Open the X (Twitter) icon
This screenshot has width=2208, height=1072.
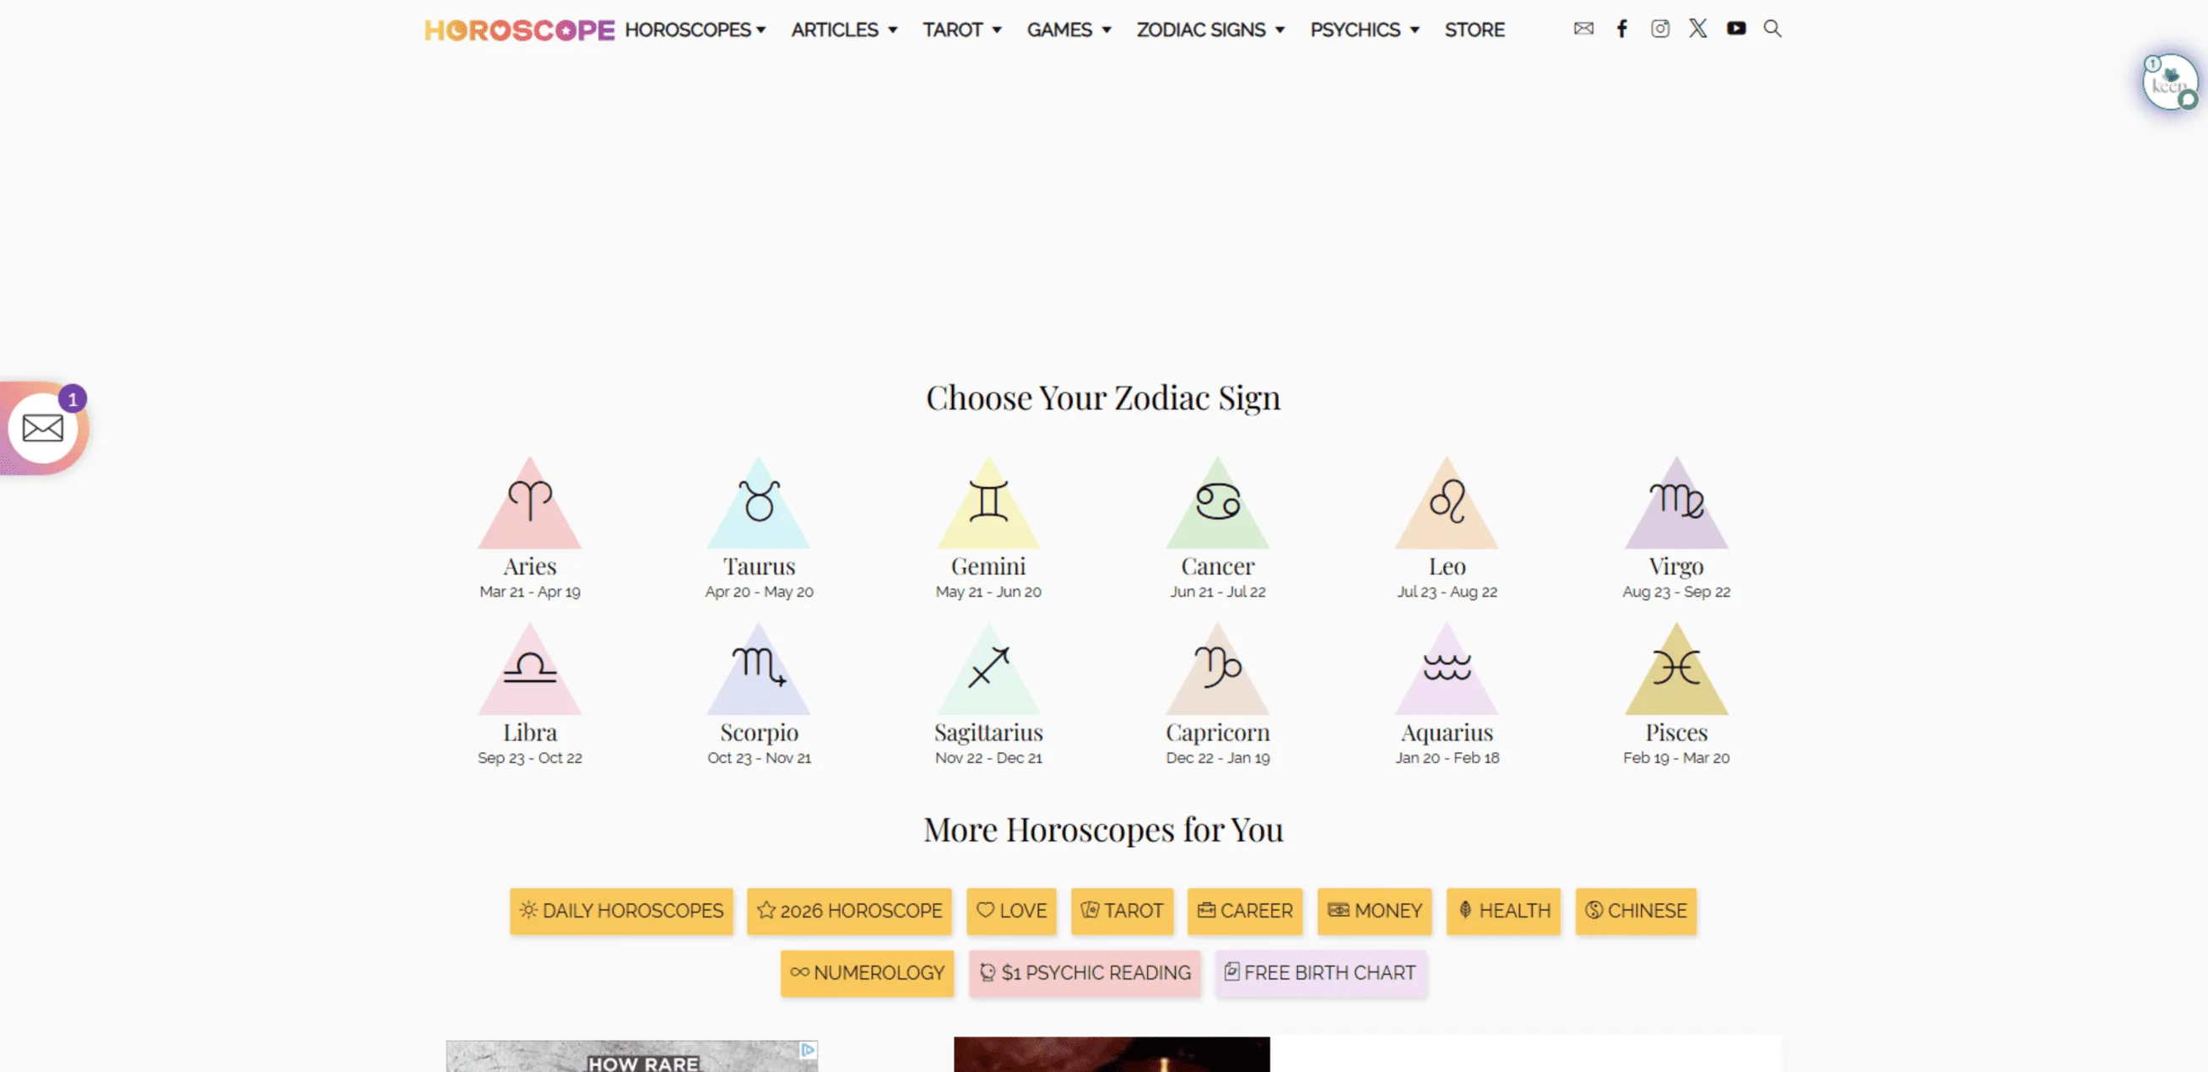1698,30
